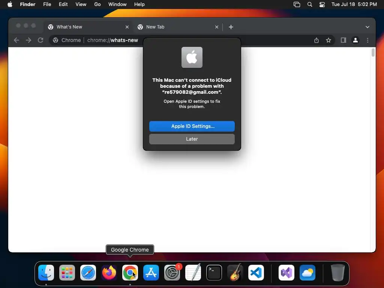
Task: Open the Apple menu in the menu bar
Action: click(10, 4)
